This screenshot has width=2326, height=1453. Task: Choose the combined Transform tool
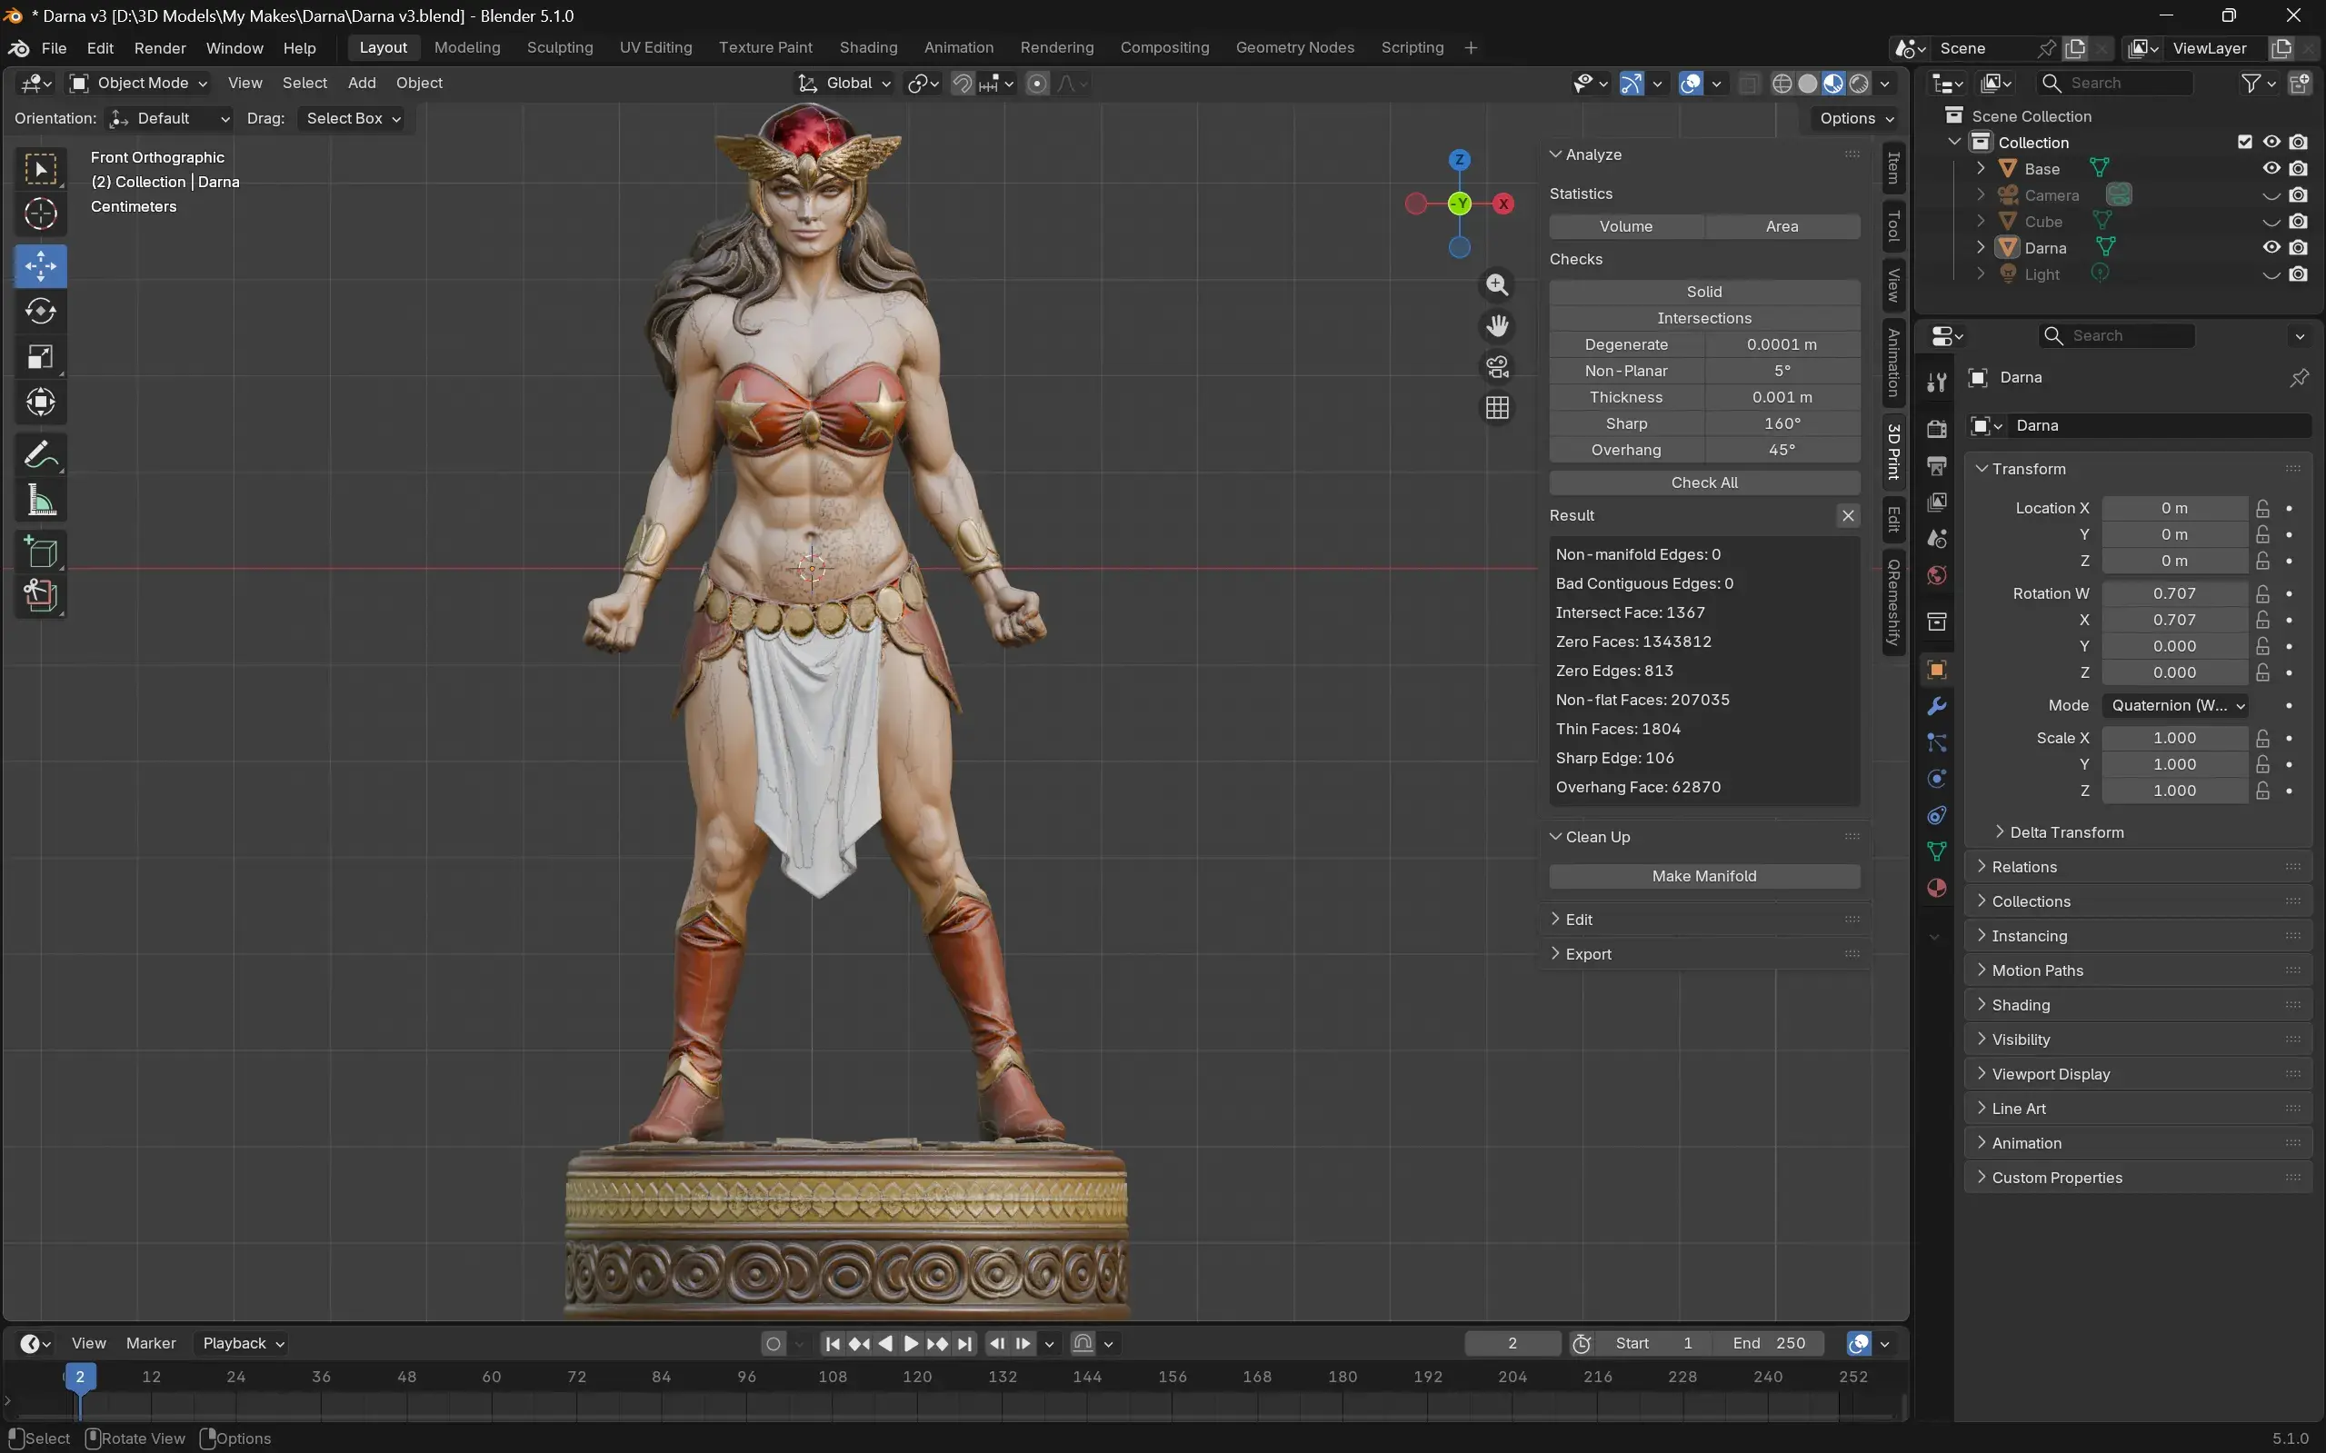pos(40,402)
